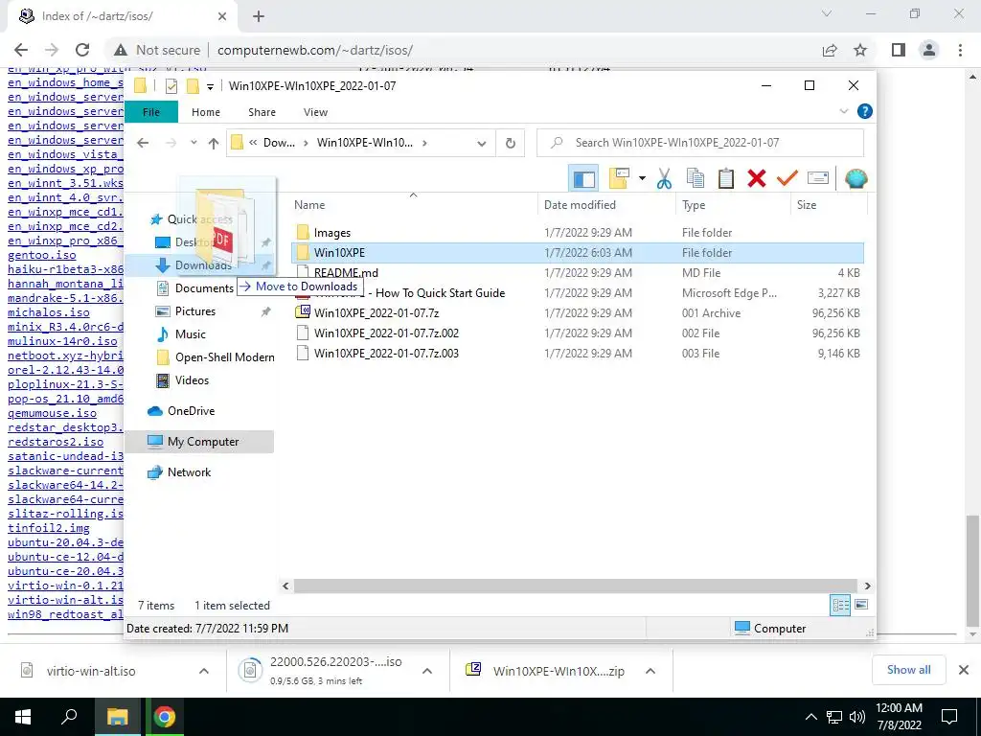Sort by Name column header
Image resolution: width=981 pixels, height=736 pixels.
[x=309, y=205]
